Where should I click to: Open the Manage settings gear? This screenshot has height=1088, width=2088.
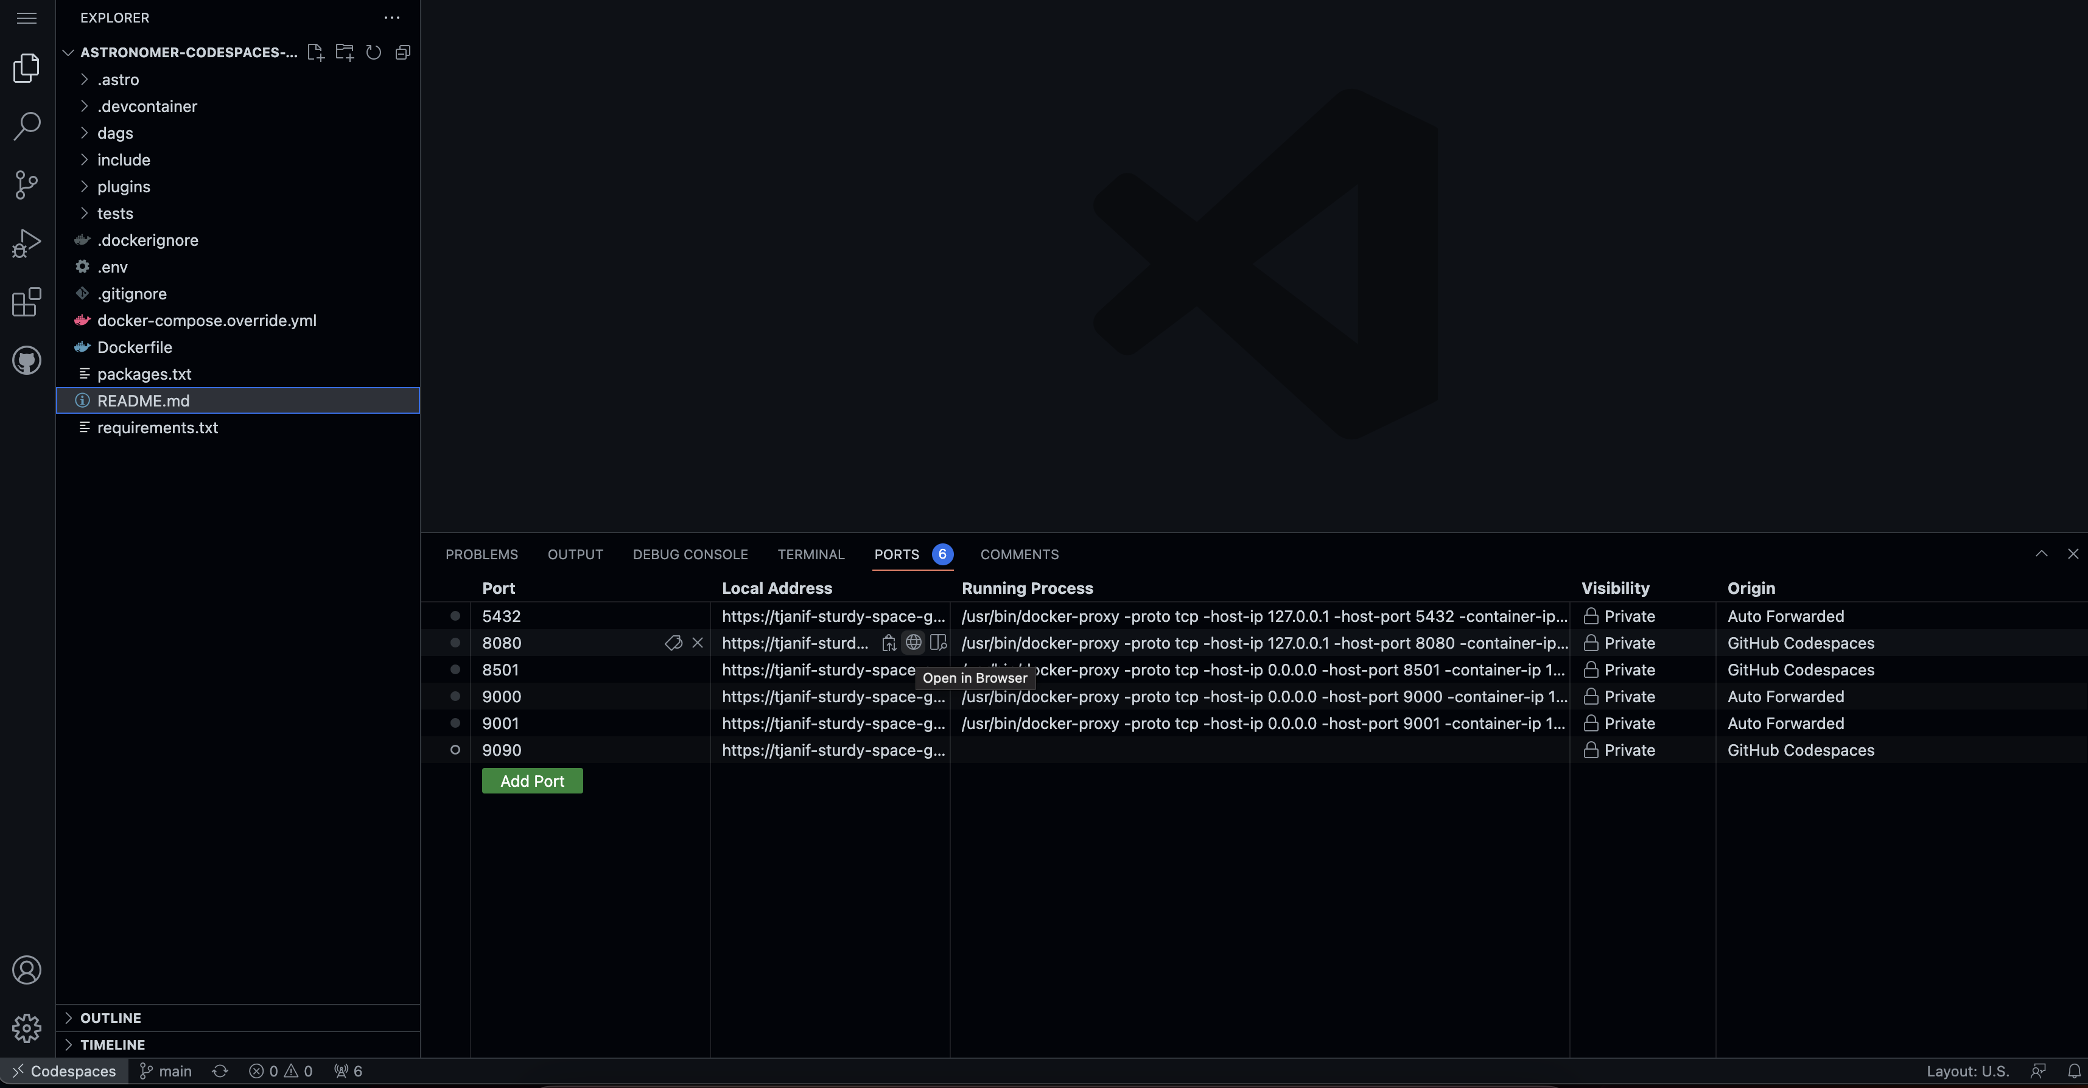pos(27,1028)
